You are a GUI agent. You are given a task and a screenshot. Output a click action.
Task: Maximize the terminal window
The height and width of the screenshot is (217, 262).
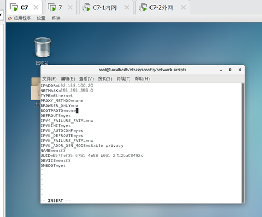tap(230, 70)
